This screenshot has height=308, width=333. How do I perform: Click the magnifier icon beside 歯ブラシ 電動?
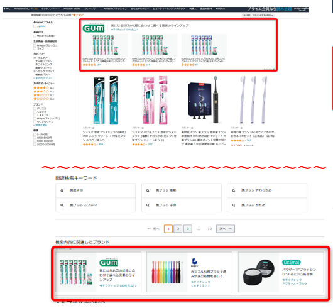tap(148, 190)
